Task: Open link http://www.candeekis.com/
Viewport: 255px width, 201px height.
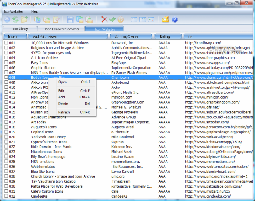Action: (x=208, y=196)
